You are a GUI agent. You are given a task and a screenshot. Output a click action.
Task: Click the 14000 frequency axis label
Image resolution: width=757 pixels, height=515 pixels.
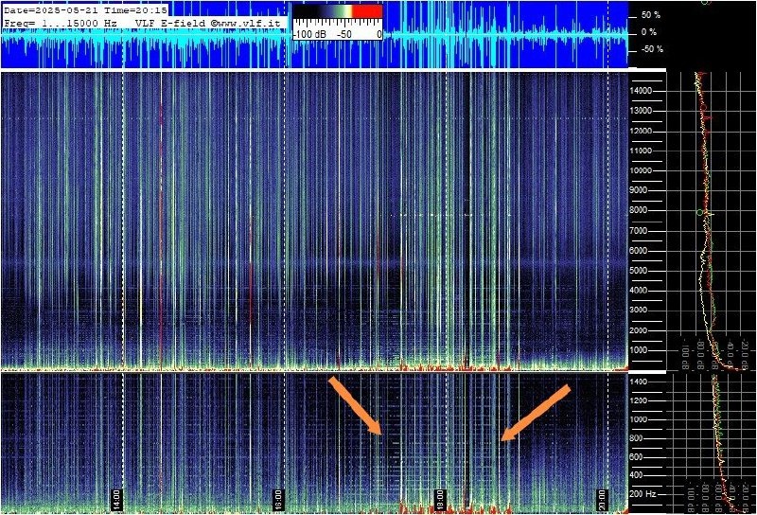pyautogui.click(x=641, y=91)
